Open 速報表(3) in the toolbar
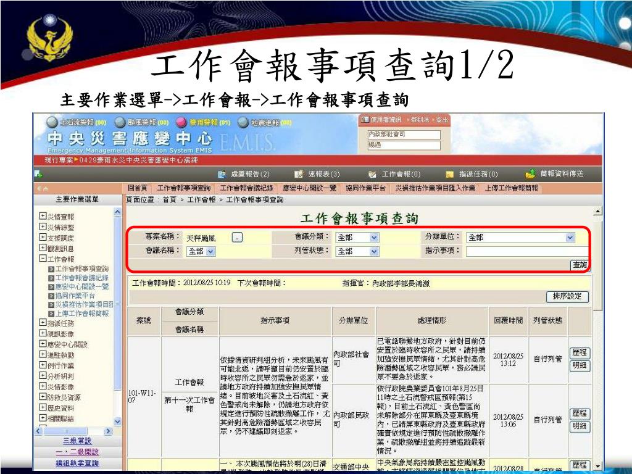Image resolution: width=632 pixels, height=474 pixels. click(317, 174)
